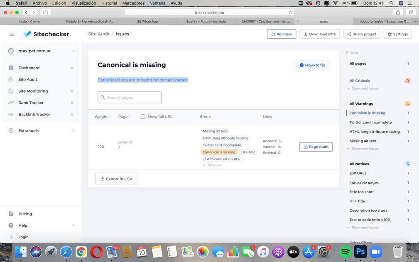Screen dimensions: 419x262
Task: Reload the page from the address bar
Action: click(x=290, y=12)
